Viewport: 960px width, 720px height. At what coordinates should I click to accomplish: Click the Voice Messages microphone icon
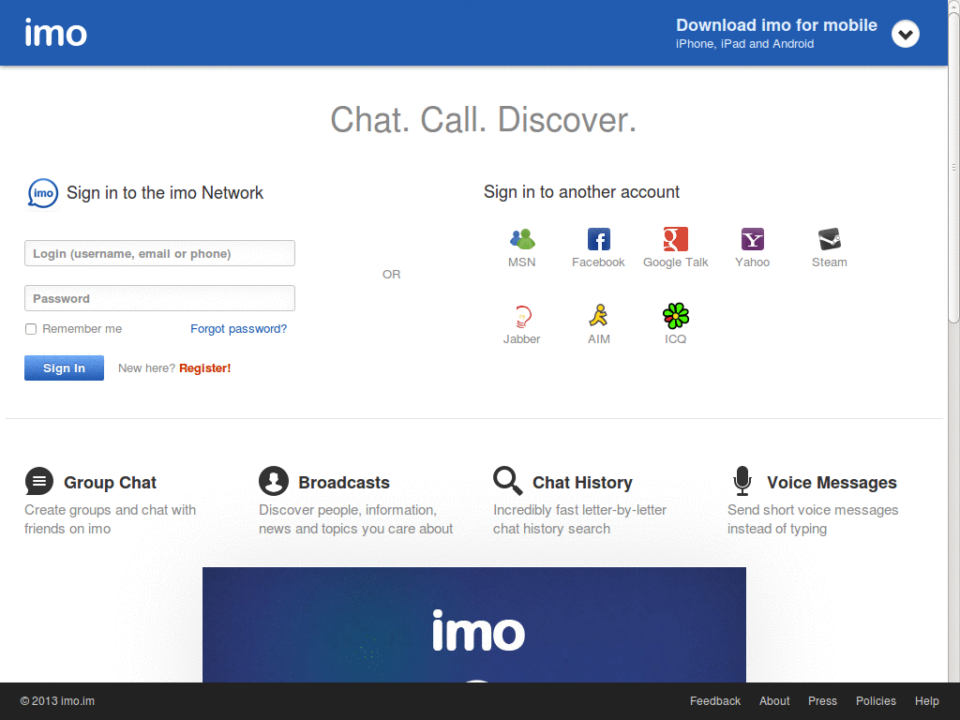[742, 481]
